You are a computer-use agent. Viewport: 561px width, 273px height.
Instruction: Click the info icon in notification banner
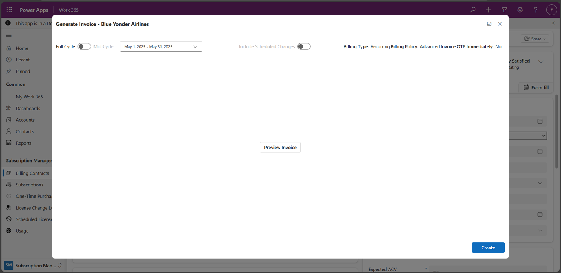(8, 23)
